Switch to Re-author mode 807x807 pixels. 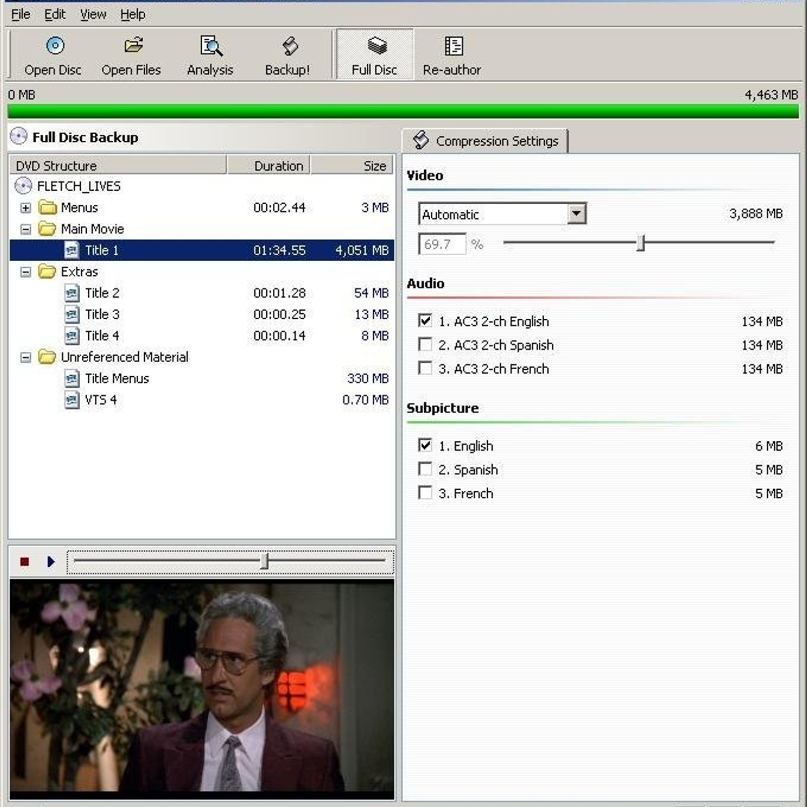[x=452, y=54]
